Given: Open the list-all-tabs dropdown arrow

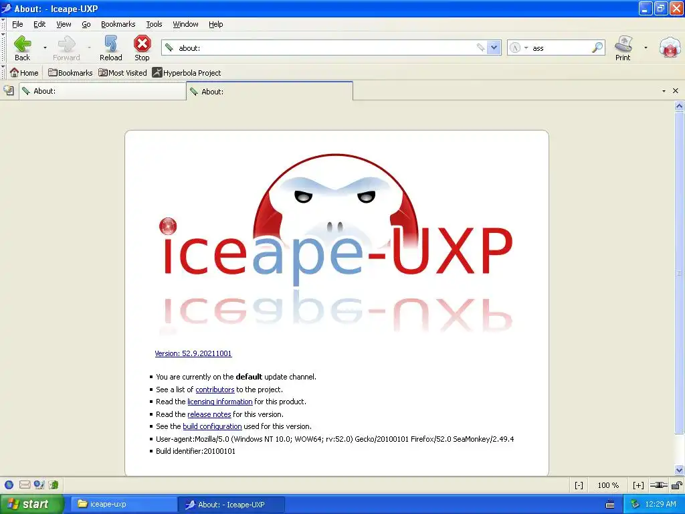Looking at the screenshot, I should (664, 91).
